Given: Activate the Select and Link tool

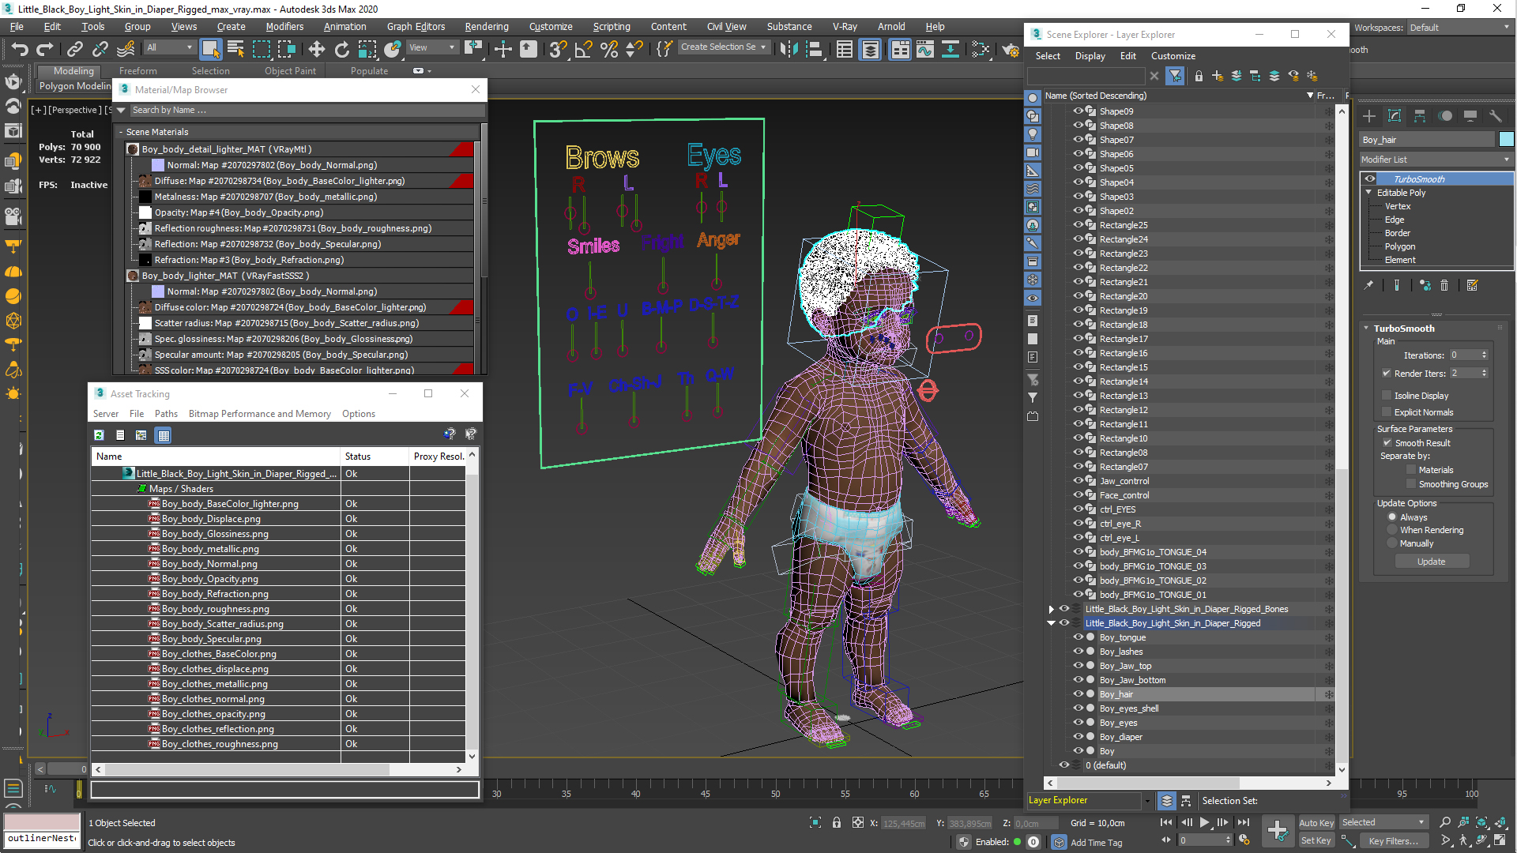Looking at the screenshot, I should (x=74, y=49).
